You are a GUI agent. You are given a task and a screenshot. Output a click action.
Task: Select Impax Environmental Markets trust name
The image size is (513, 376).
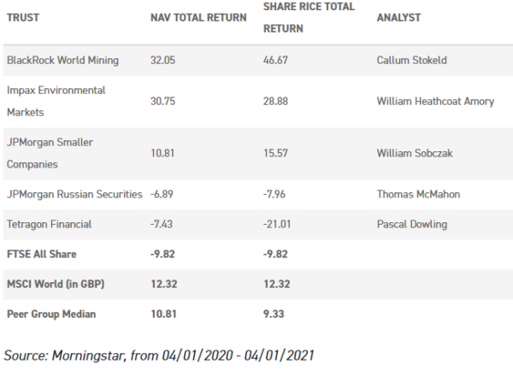click(56, 101)
